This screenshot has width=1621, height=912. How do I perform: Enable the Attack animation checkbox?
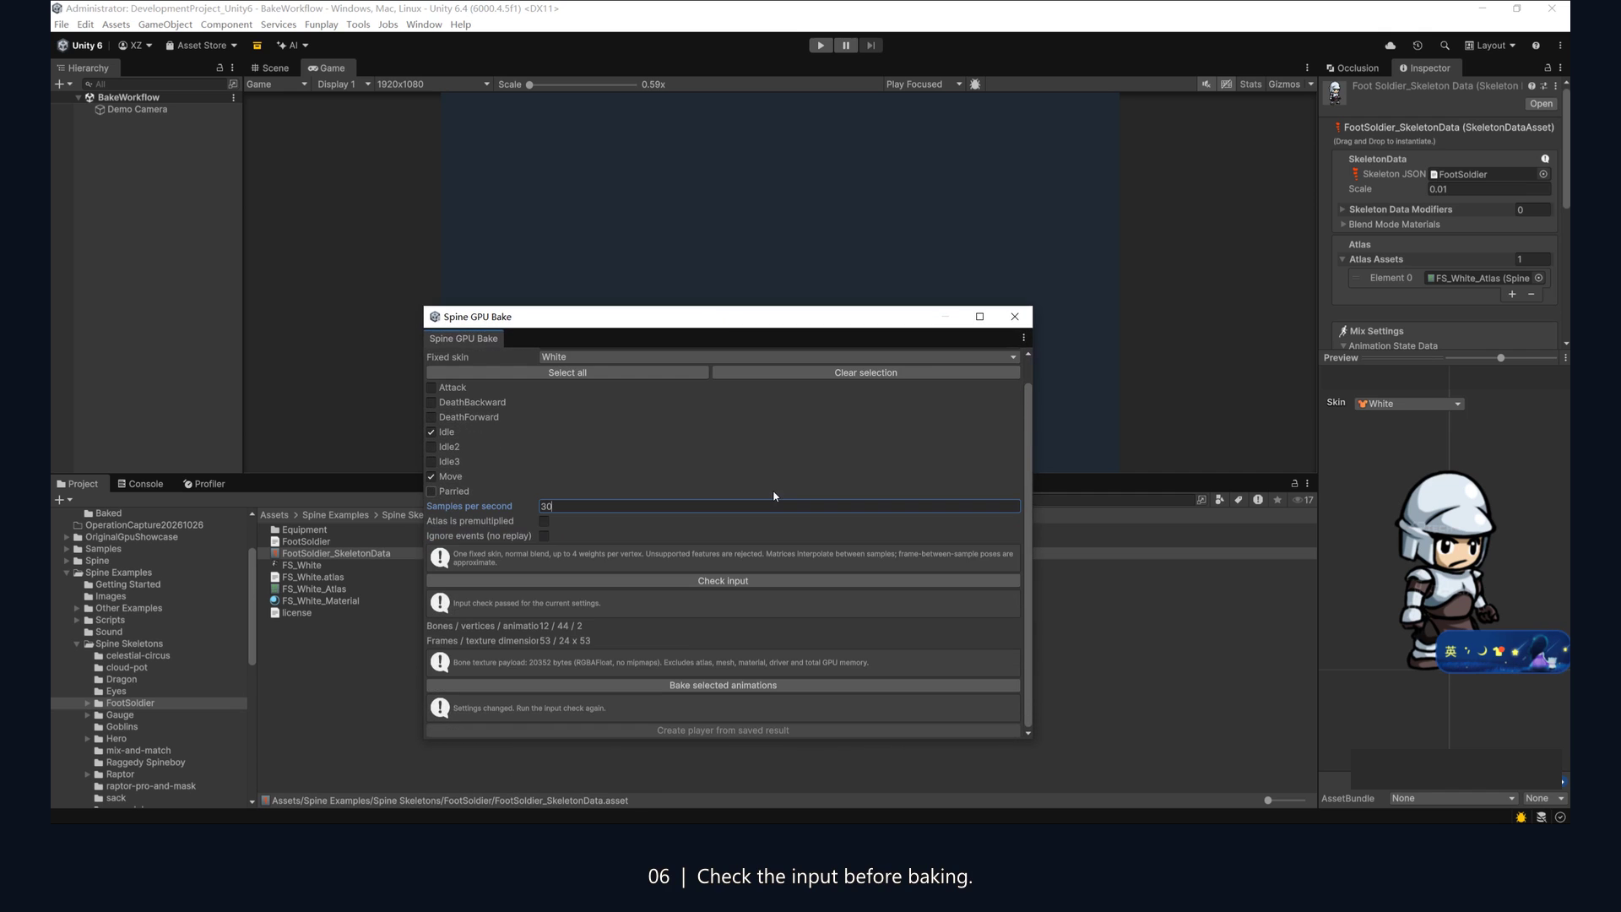point(431,388)
